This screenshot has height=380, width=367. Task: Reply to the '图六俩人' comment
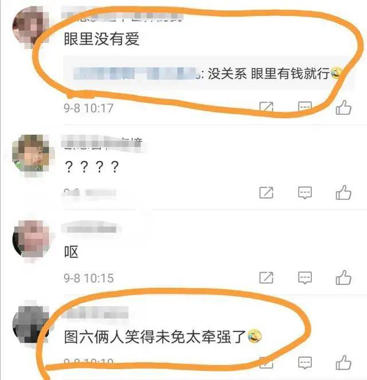pos(305,363)
